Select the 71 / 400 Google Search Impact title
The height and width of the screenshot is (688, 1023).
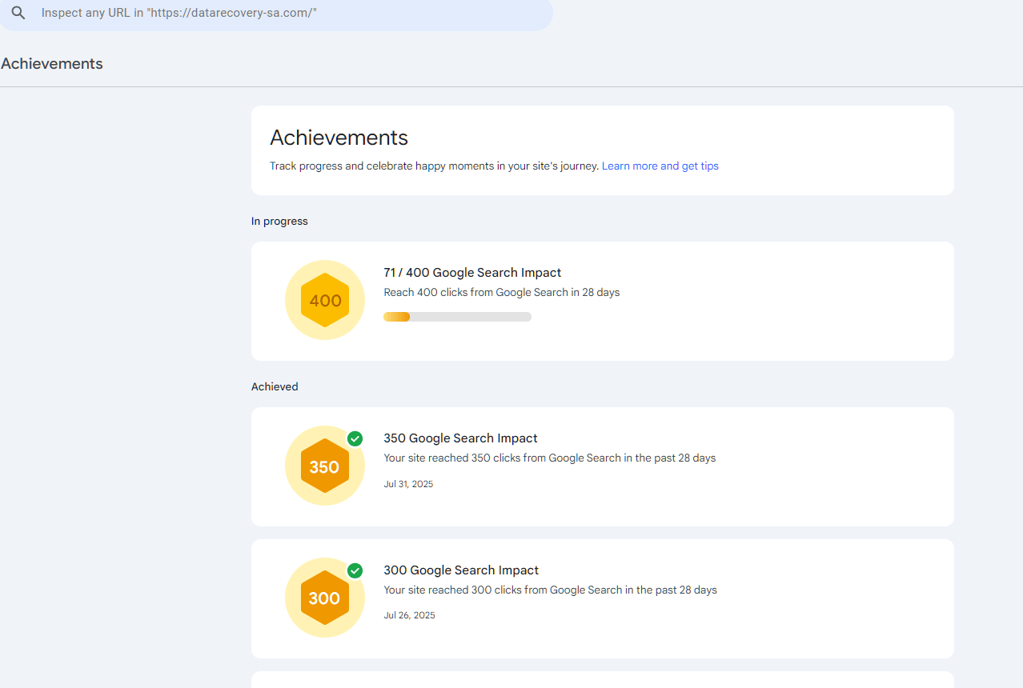tap(472, 273)
